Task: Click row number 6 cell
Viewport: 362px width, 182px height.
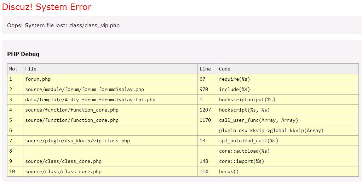Action: 15,131
